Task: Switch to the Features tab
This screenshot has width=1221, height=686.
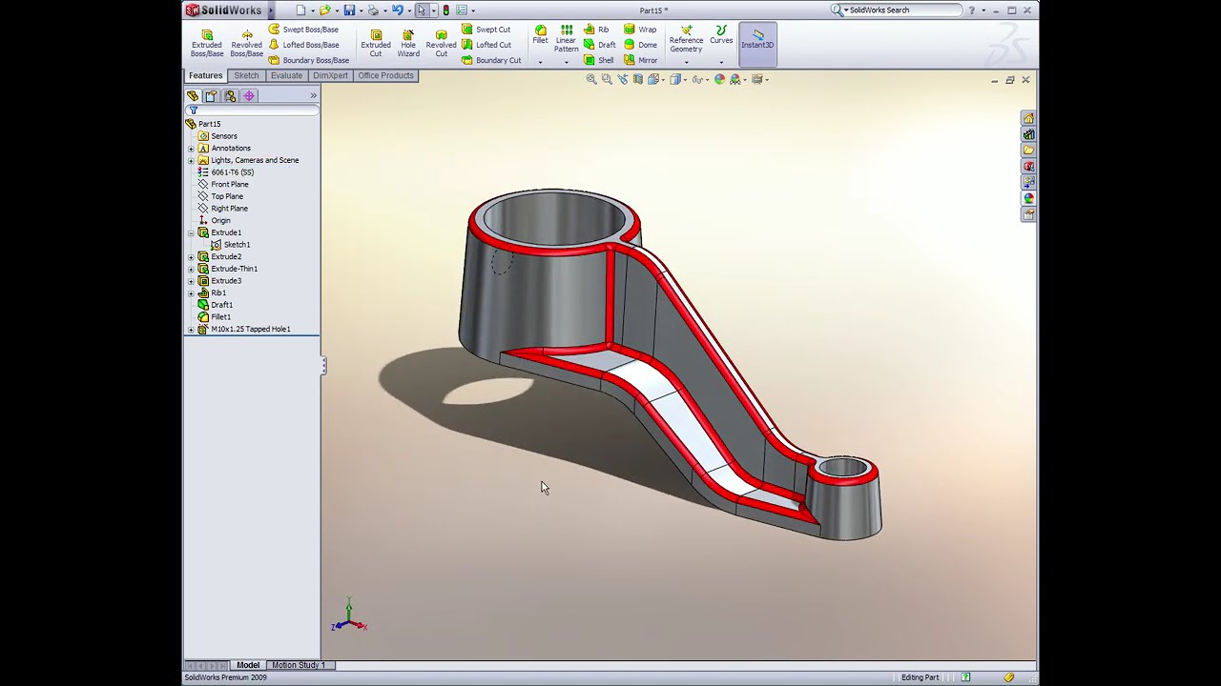Action: click(205, 75)
